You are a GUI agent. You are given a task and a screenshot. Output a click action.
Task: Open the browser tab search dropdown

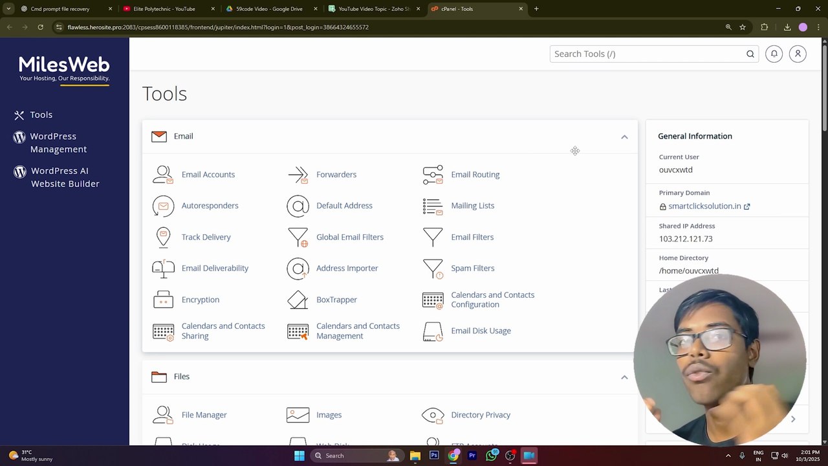[x=8, y=9]
